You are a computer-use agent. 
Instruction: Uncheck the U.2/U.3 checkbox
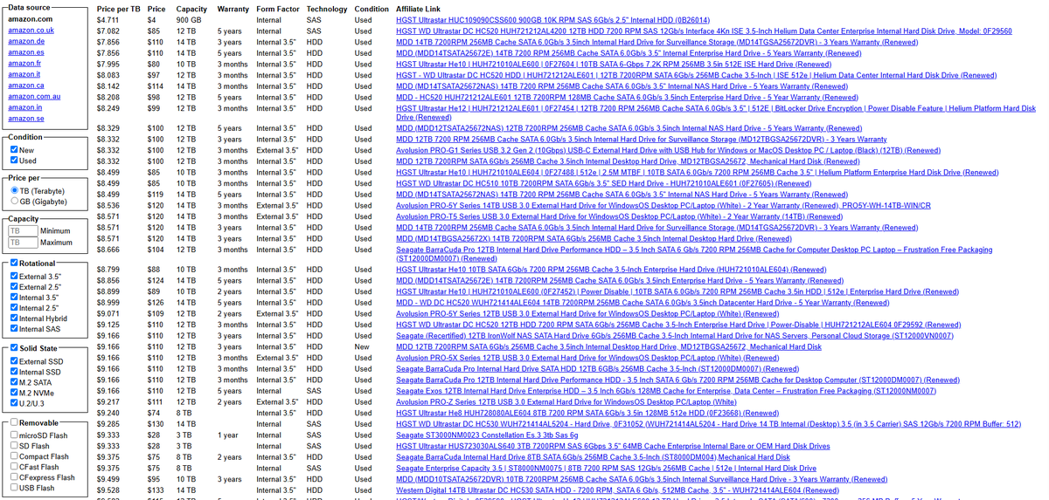click(14, 403)
